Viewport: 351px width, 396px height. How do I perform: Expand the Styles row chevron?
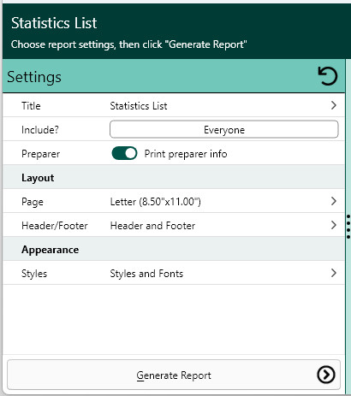pos(333,273)
